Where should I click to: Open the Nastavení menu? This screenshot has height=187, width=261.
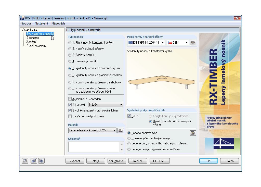(41, 23)
